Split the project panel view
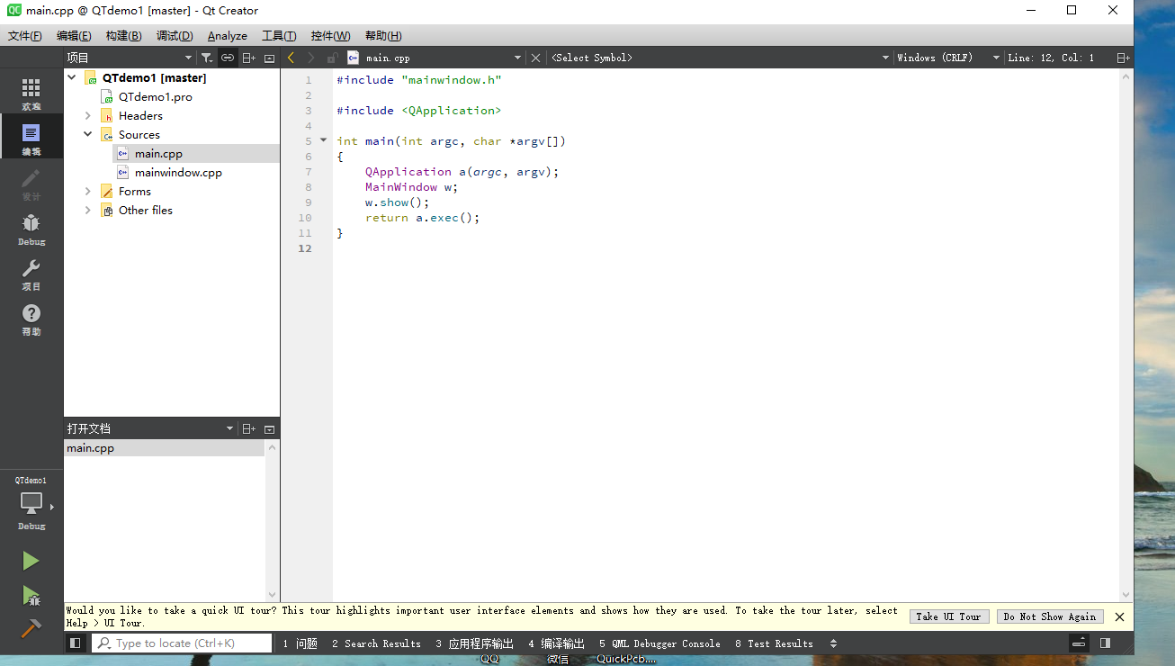This screenshot has width=1175, height=666. 249,58
